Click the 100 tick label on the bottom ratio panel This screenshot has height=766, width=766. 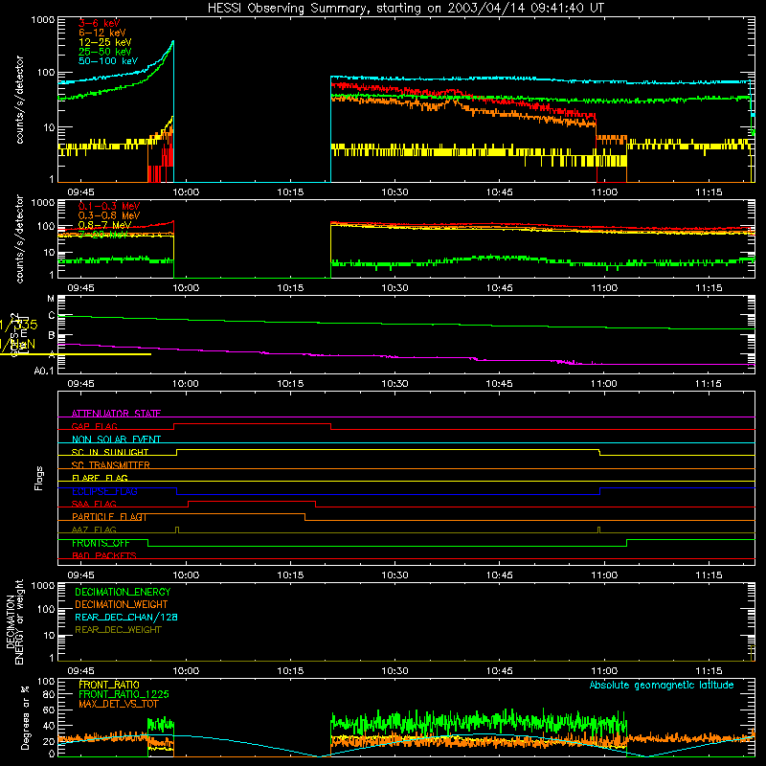(x=46, y=681)
